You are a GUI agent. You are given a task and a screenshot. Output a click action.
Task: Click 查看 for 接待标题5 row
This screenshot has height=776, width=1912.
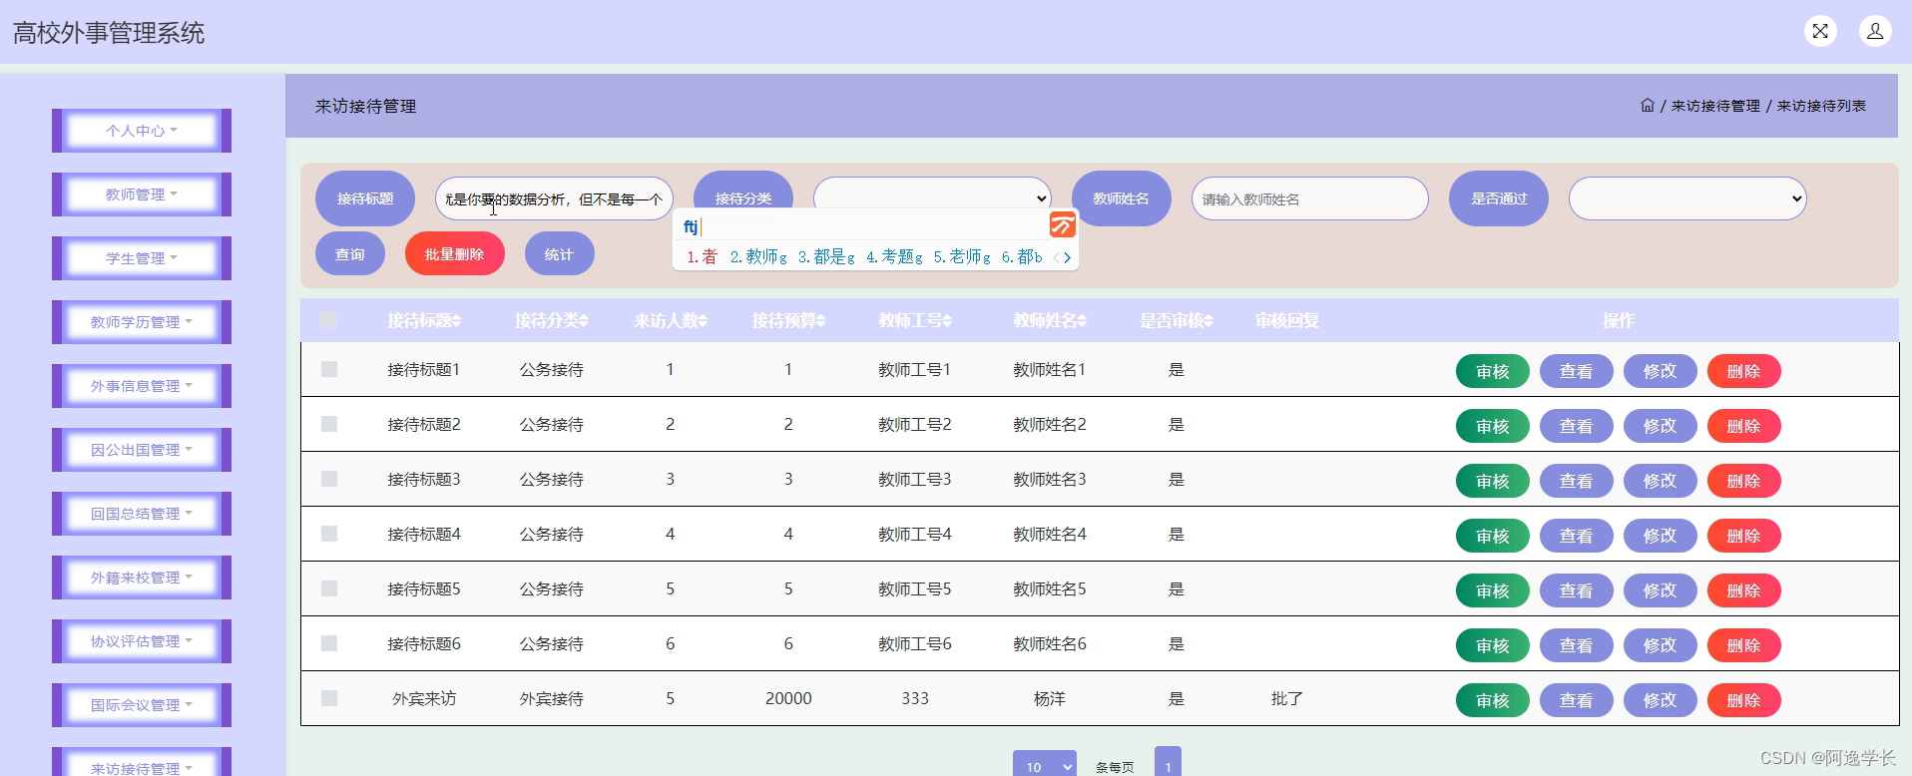tap(1577, 590)
